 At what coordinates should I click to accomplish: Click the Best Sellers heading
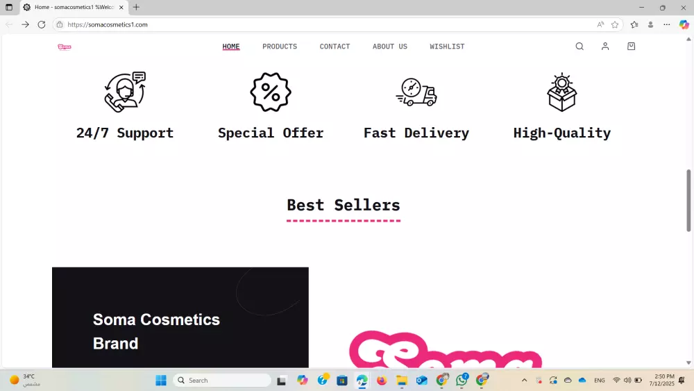[344, 205]
